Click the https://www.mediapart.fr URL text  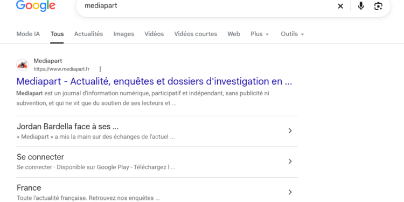61,69
